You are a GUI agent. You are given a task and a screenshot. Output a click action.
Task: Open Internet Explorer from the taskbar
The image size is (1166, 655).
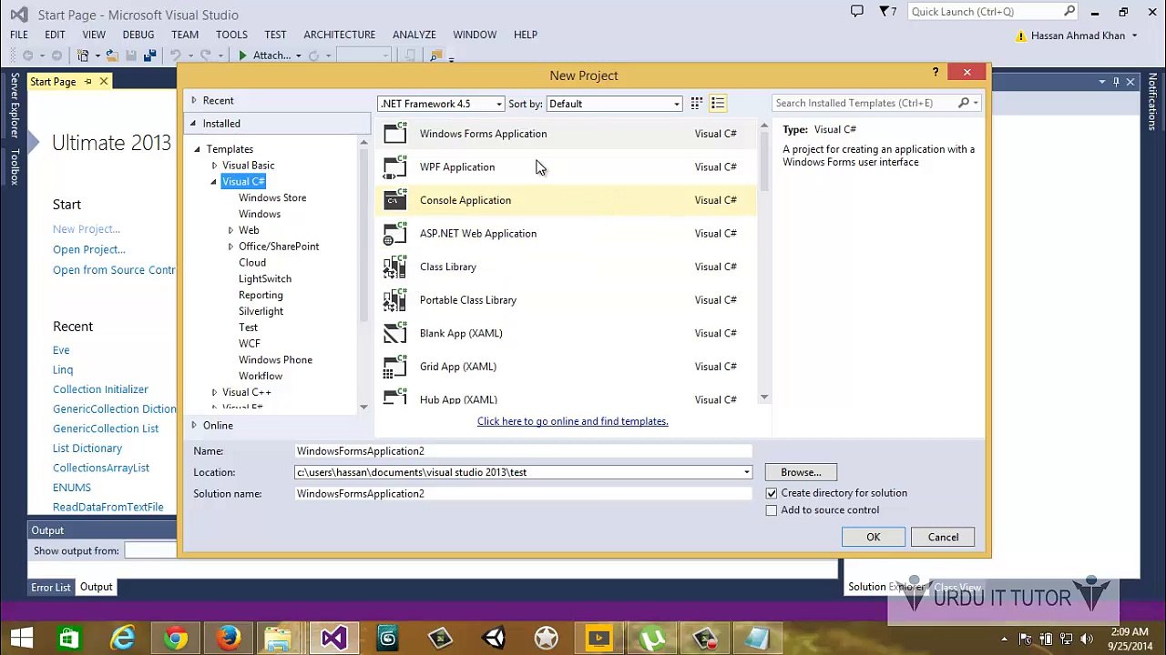123,639
